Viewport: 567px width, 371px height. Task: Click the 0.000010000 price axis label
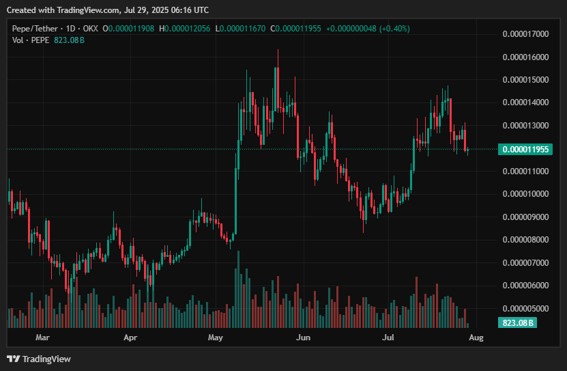tap(525, 194)
